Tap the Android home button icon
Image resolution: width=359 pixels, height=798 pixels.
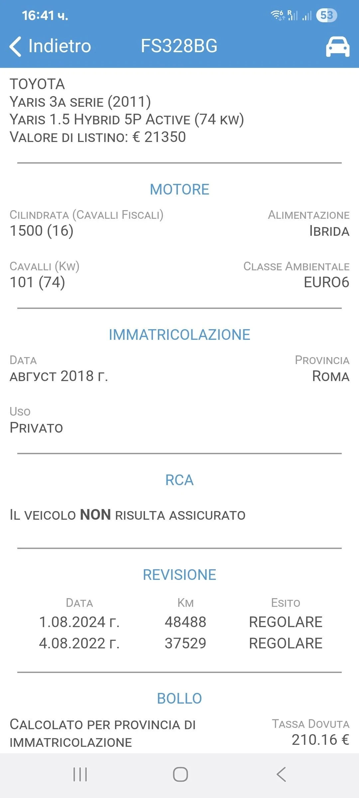pos(180,774)
